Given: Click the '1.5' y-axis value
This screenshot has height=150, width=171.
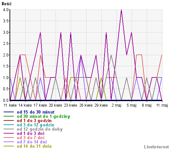Looking at the screenshot, I should 6,66.
